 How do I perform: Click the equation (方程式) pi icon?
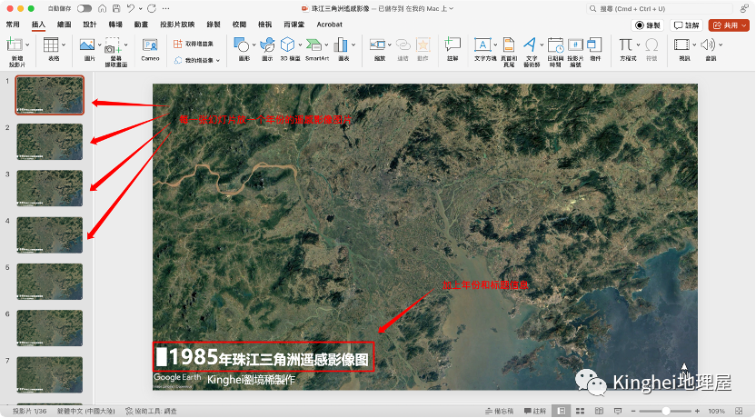click(625, 45)
